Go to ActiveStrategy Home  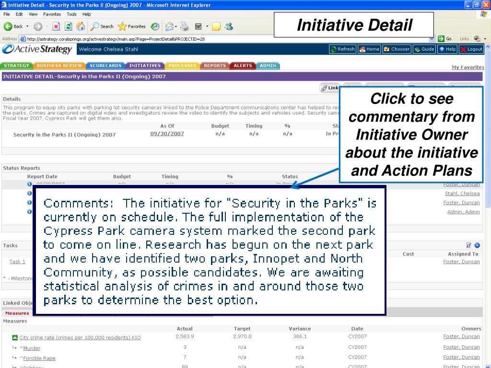tap(370, 49)
